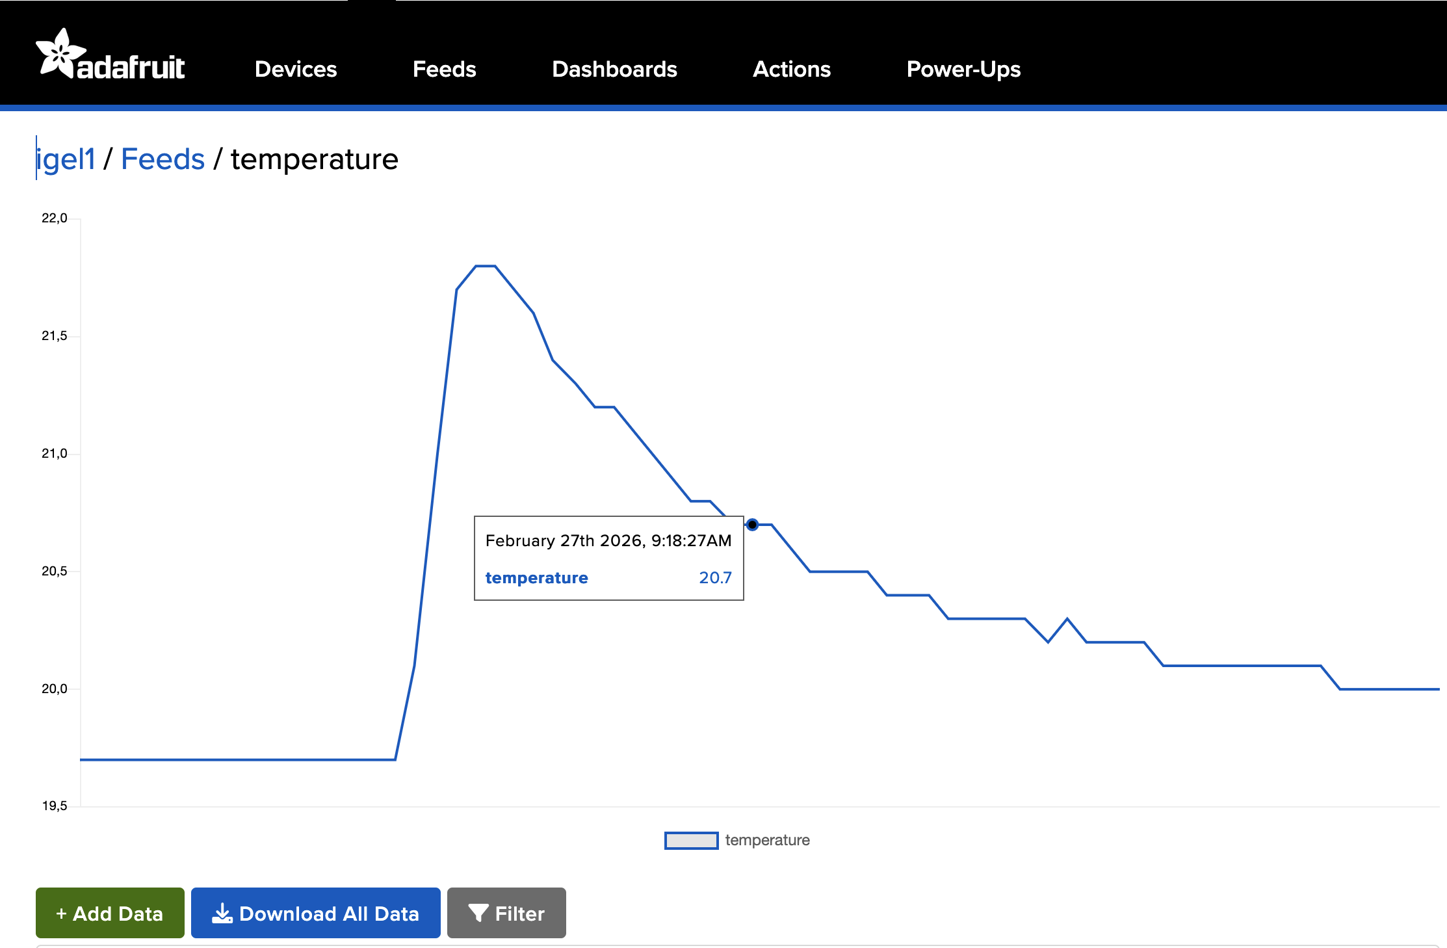The width and height of the screenshot is (1447, 948).
Task: Open the Filter options
Action: [x=506, y=913]
